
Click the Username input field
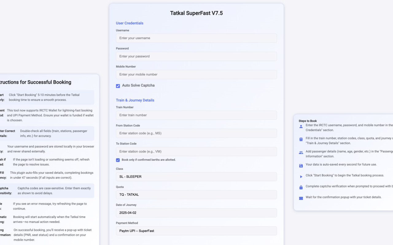[196, 38]
